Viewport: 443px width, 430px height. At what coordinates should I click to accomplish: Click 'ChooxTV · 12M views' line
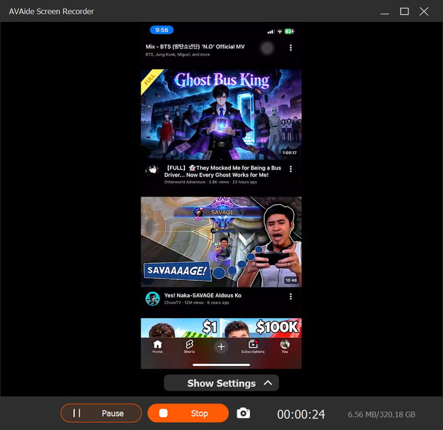point(197,303)
